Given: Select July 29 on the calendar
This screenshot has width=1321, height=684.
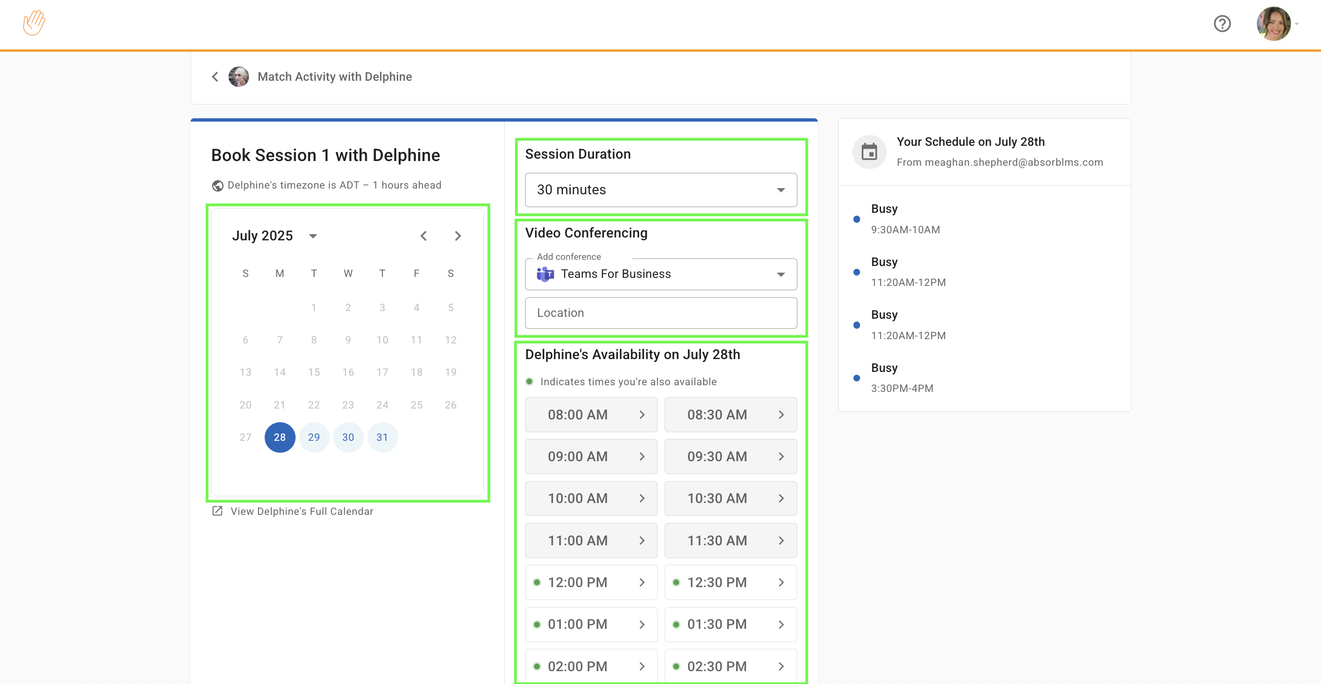Looking at the screenshot, I should pyautogui.click(x=314, y=437).
